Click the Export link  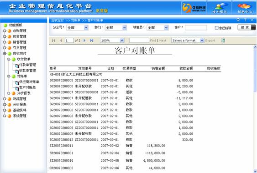pos(210,41)
